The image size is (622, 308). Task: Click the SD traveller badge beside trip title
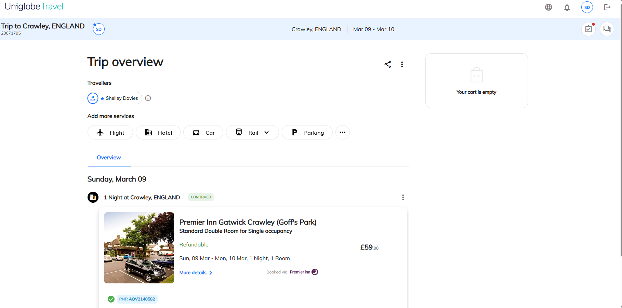(99, 29)
